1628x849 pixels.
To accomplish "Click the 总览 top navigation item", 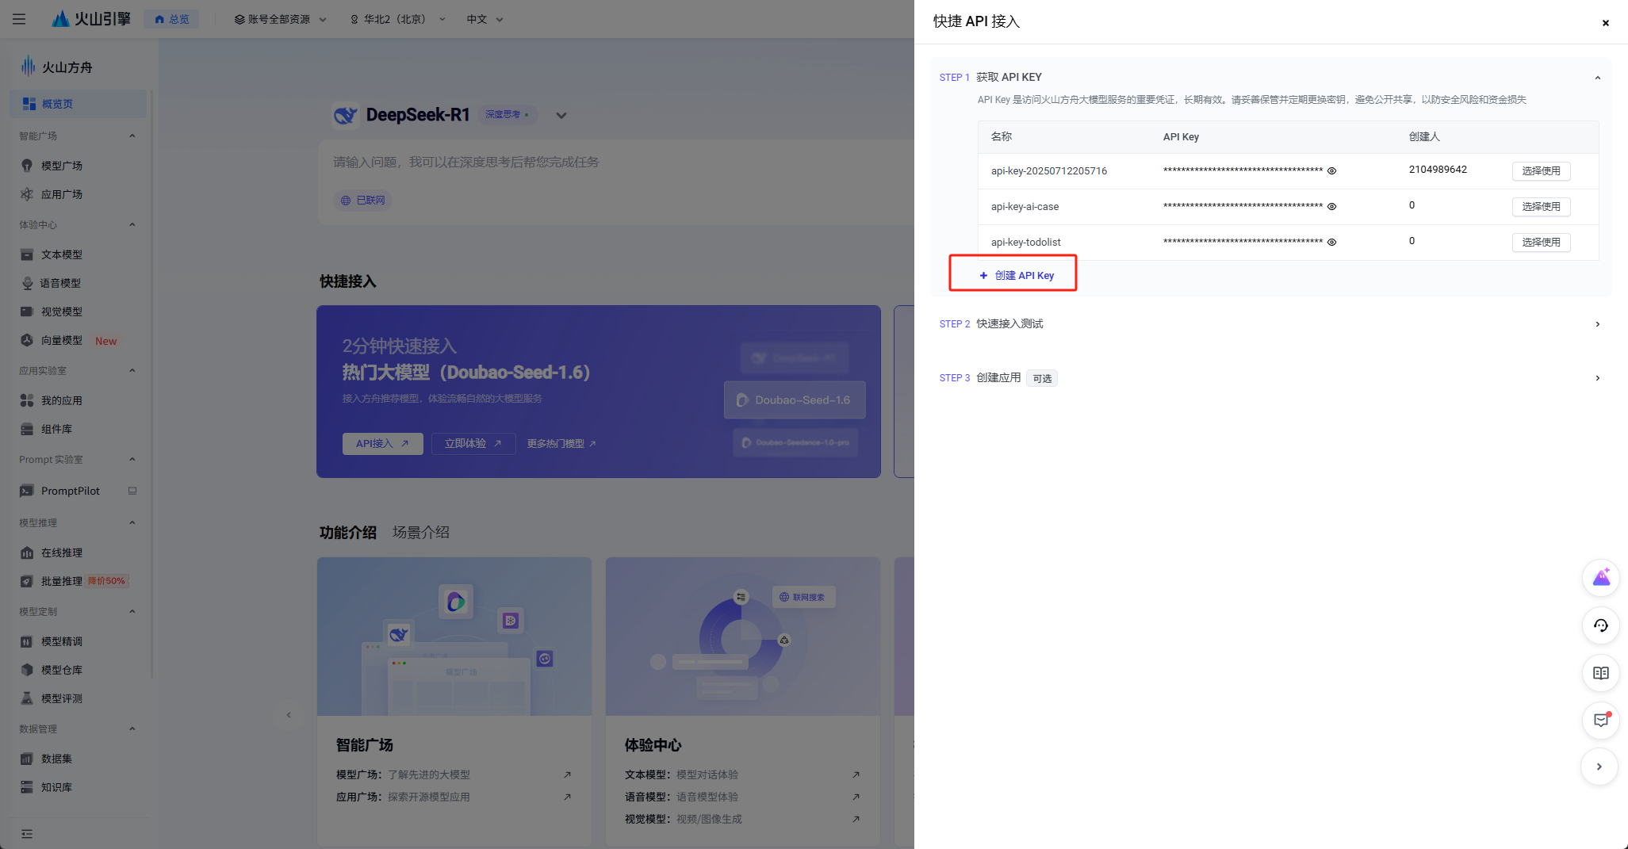I will [x=171, y=19].
